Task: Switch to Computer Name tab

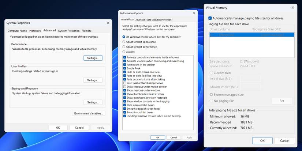Action: coord(17,31)
